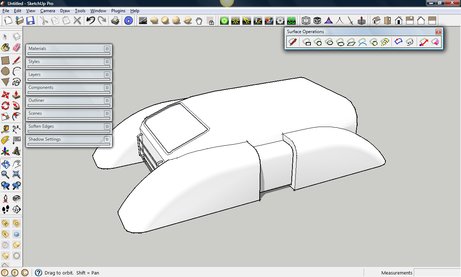Choose the Circle drawing tool

click(5, 71)
